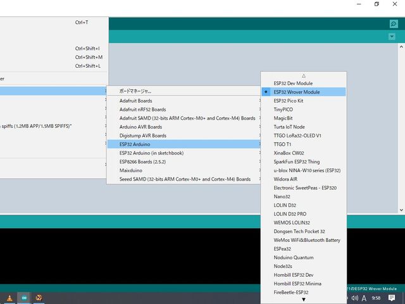
Task: Expand ESP32 Arduino (in sketchbook) submenu
Action: (184, 153)
